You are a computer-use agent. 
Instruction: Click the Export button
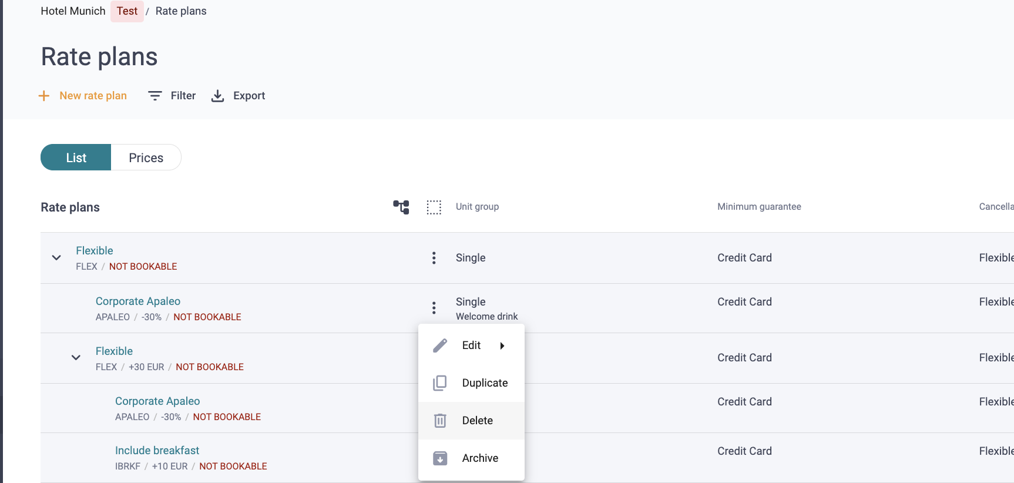tap(238, 96)
